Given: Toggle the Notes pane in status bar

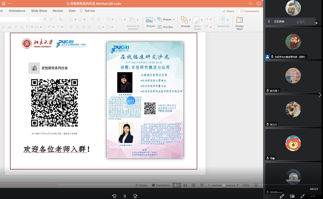Looking at the screenshot, I should tap(141, 185).
